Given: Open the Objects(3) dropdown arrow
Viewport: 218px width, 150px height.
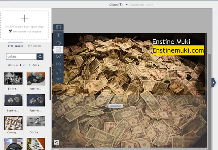Looking at the screenshot, I should [x=126, y=5].
